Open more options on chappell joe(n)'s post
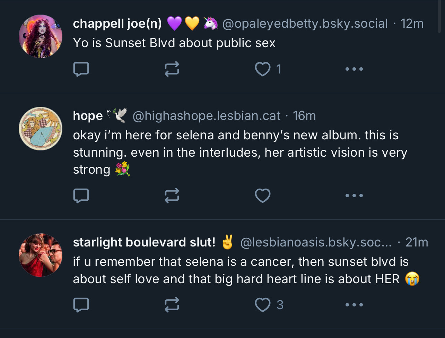The image size is (445, 338). pyautogui.click(x=354, y=69)
